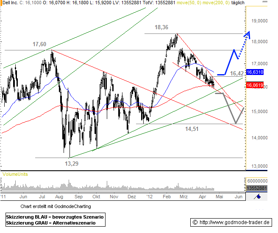Open the godmode-trader.de website link
The image size is (278, 233).
234,222
